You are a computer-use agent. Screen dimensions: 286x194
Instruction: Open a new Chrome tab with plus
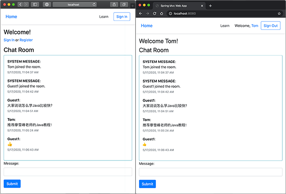click(x=210, y=5)
